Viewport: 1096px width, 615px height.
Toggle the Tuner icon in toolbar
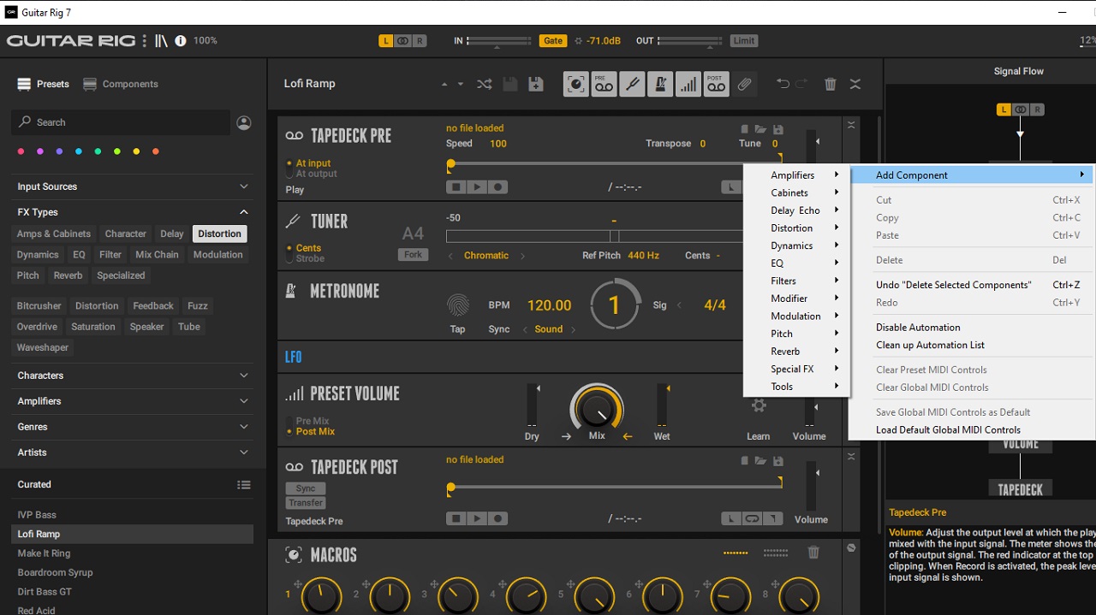tap(632, 84)
